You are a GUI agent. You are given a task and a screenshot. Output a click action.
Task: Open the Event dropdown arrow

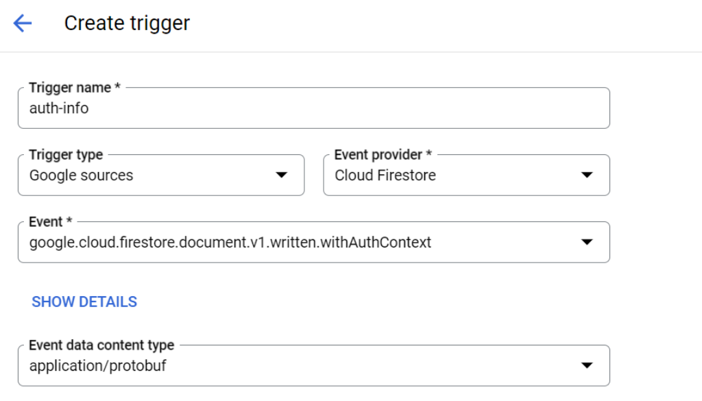[x=587, y=243]
